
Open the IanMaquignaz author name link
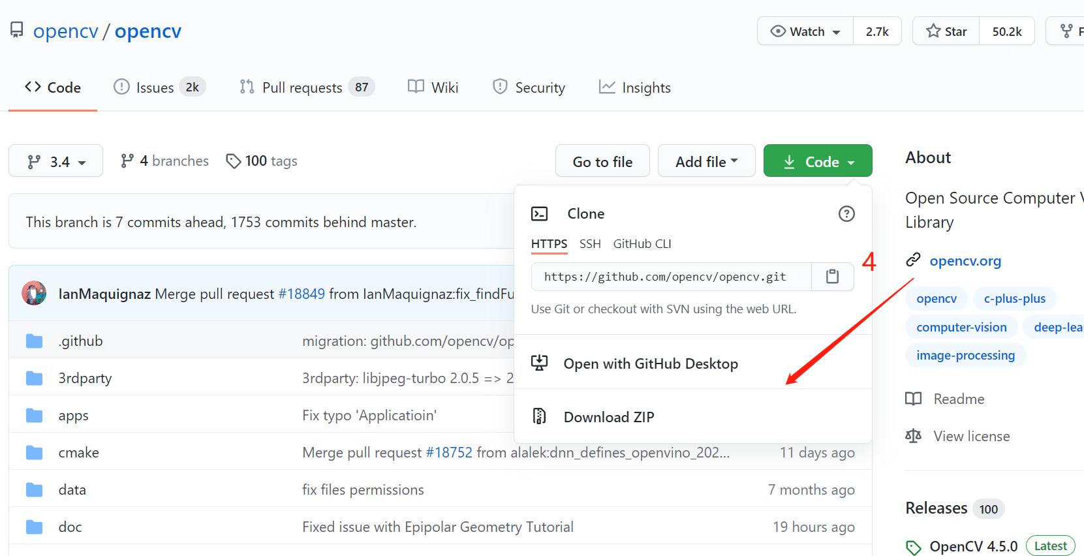point(104,294)
